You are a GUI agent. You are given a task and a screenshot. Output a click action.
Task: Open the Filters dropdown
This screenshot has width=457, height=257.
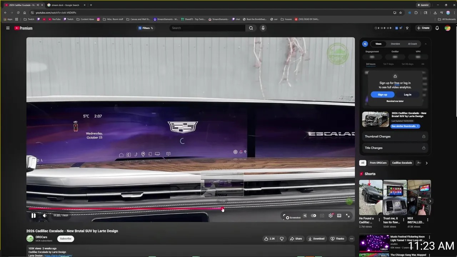(146, 28)
